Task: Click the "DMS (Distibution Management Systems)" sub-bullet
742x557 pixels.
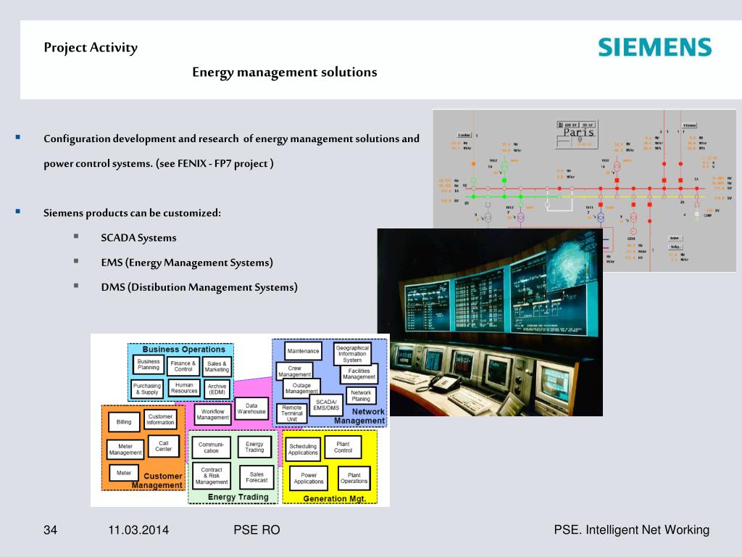Action: 199,287
